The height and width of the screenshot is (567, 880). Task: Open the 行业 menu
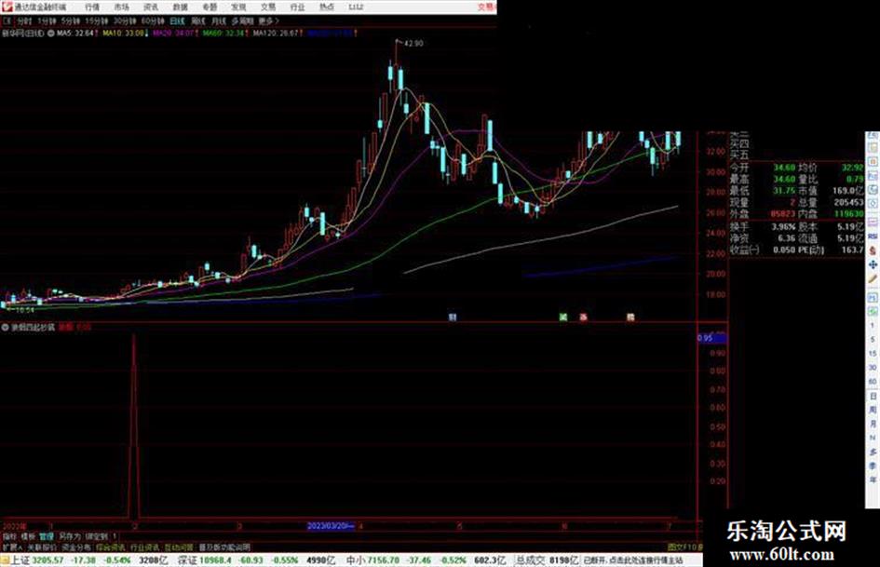click(297, 7)
